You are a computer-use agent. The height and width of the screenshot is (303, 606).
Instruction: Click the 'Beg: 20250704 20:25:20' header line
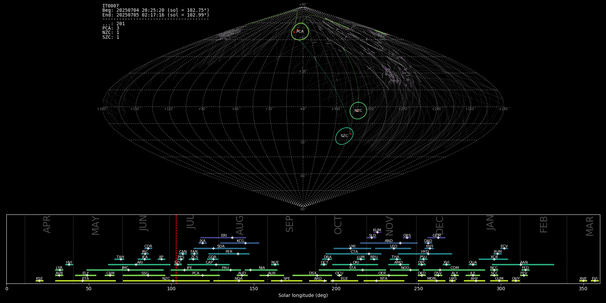(156, 10)
